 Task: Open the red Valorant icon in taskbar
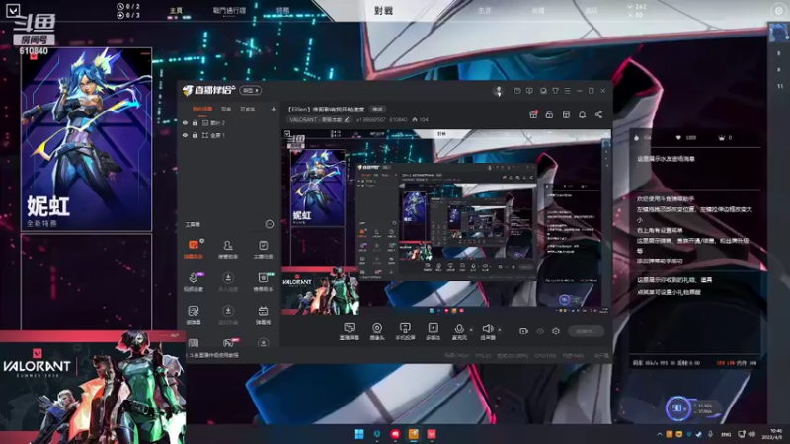point(432,434)
